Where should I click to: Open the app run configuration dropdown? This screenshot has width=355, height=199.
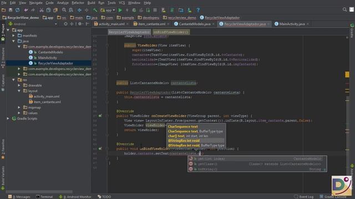[108, 10]
